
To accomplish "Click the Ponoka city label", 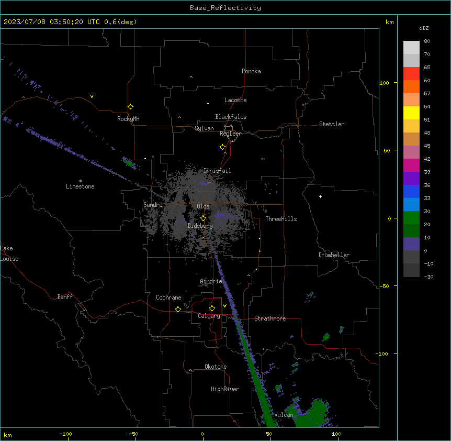I will [251, 71].
